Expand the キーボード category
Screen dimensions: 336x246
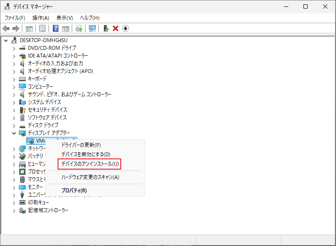pyautogui.click(x=14, y=79)
